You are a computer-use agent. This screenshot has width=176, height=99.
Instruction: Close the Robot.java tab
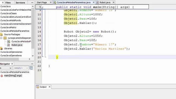[x=114, y=2]
